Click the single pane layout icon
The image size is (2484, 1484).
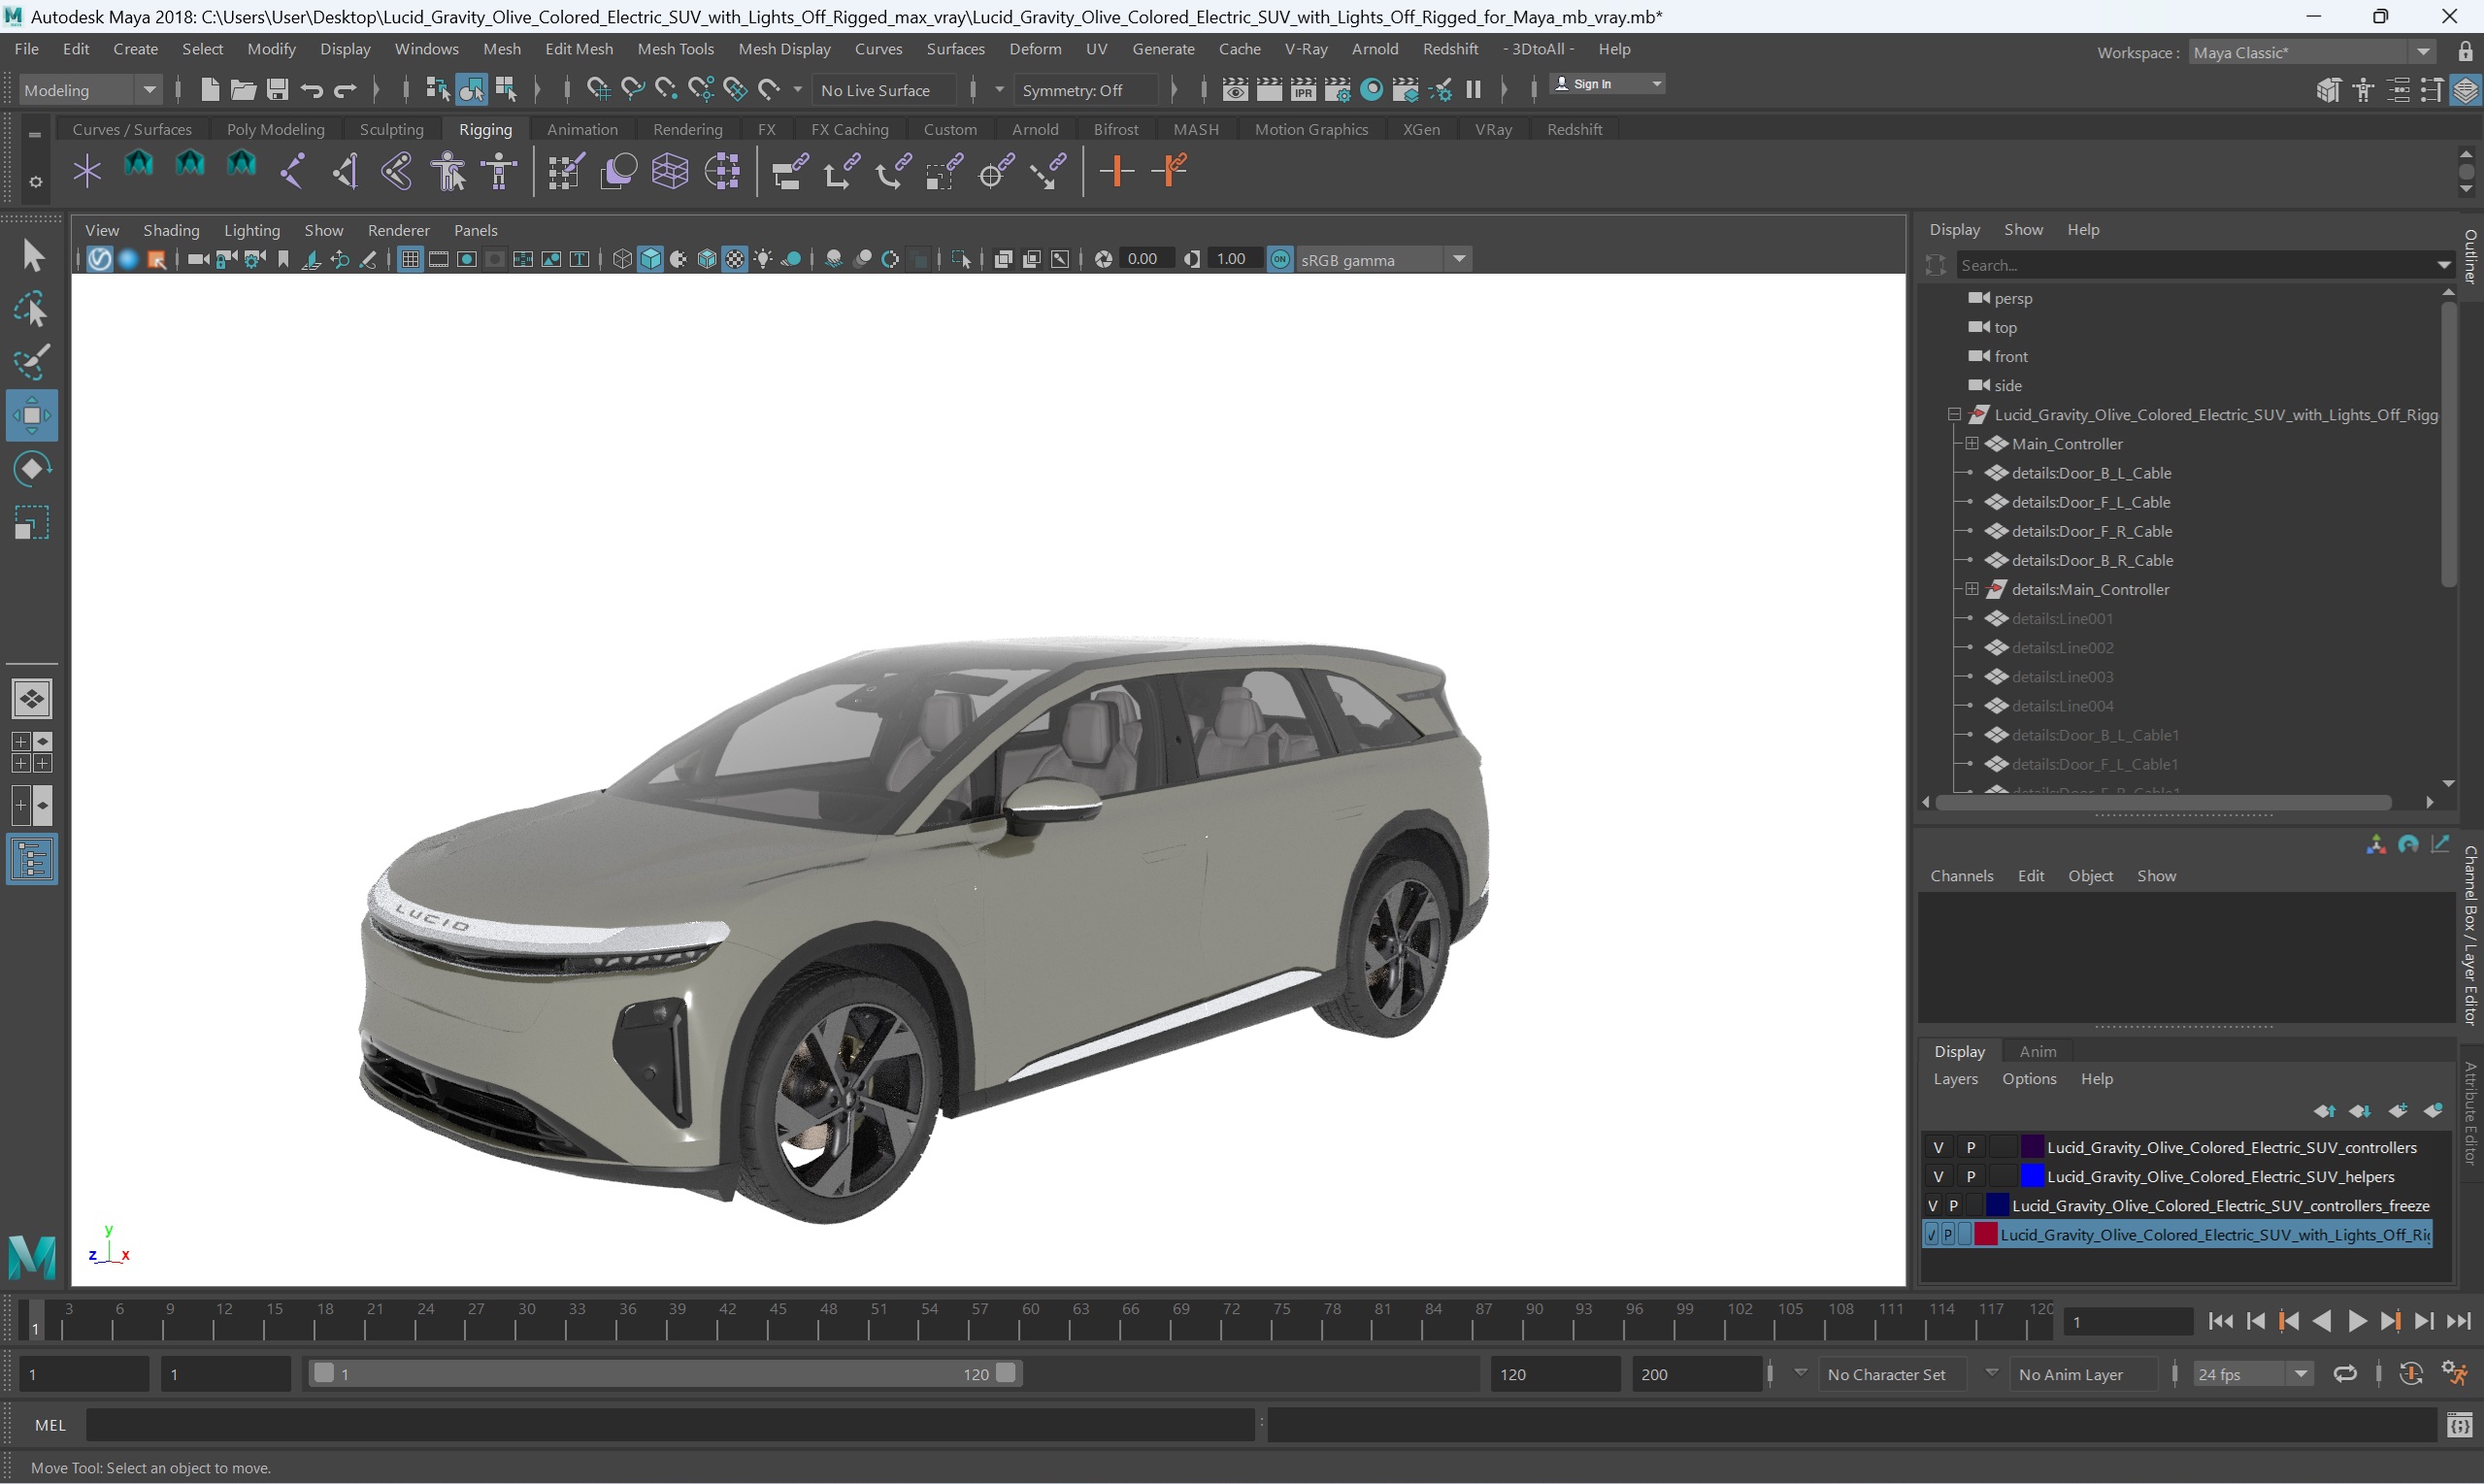pos(32,698)
